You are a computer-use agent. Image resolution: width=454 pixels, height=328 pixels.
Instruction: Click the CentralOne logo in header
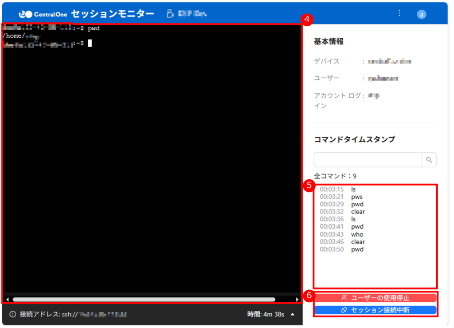(43, 14)
